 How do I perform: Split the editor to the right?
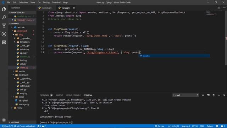pos(219,8)
